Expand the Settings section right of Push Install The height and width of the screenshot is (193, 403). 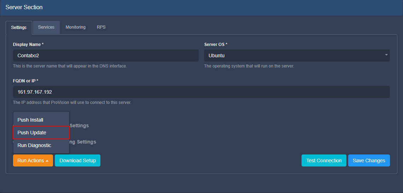(x=79, y=125)
